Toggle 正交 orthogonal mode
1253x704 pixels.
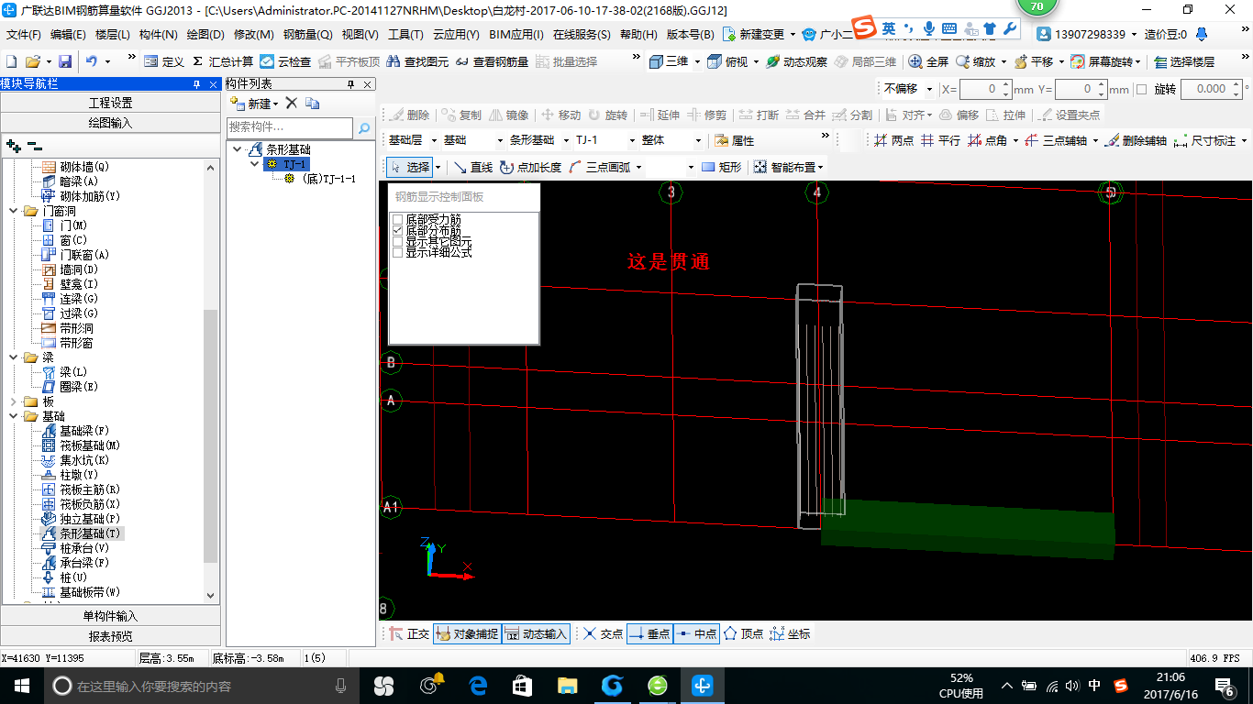(x=410, y=633)
